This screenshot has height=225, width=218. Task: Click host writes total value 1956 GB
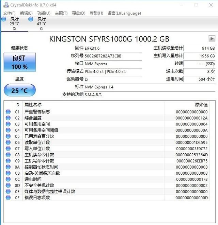(x=200, y=56)
